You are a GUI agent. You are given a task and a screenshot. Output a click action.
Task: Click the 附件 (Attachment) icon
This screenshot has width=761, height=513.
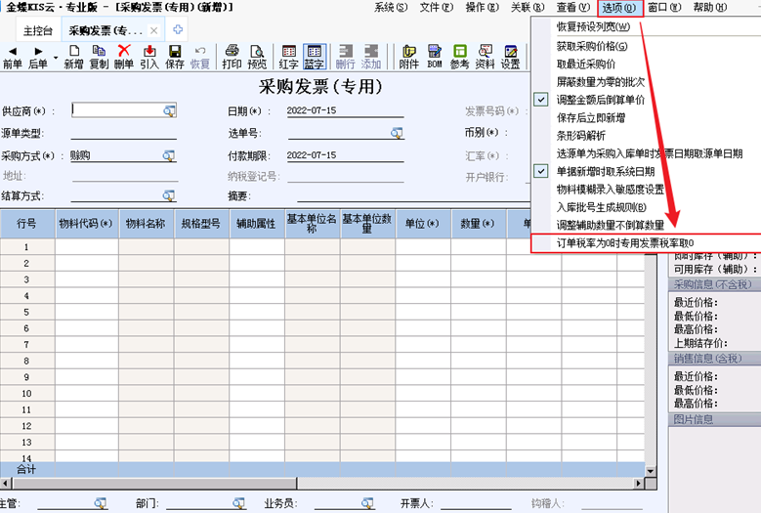(409, 57)
